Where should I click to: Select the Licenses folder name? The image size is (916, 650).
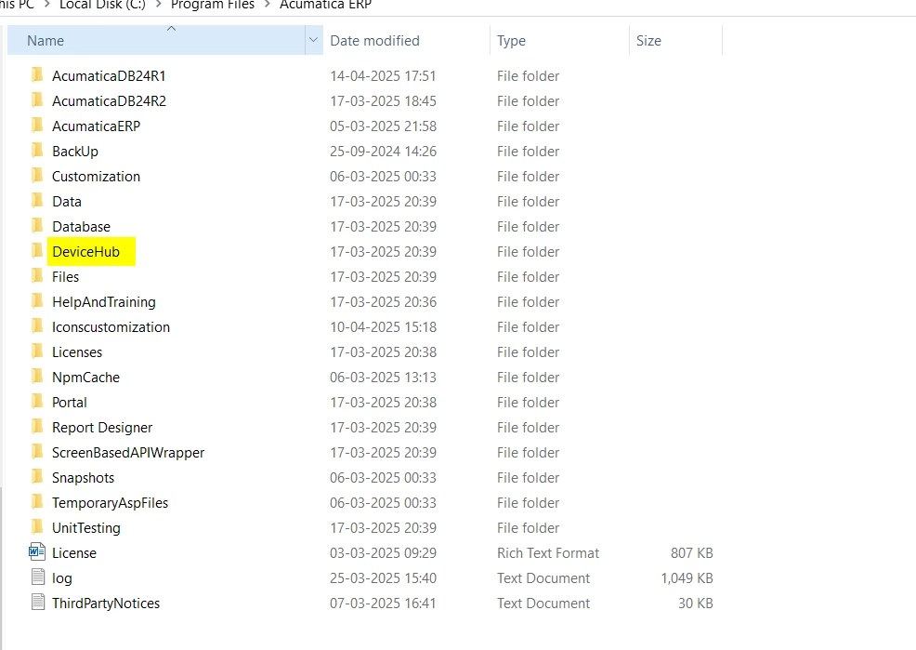tap(77, 352)
